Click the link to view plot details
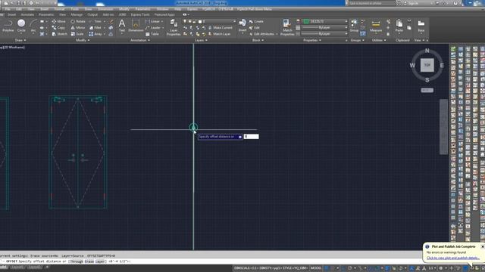Screen dimensions: 485x272 click(453, 258)
